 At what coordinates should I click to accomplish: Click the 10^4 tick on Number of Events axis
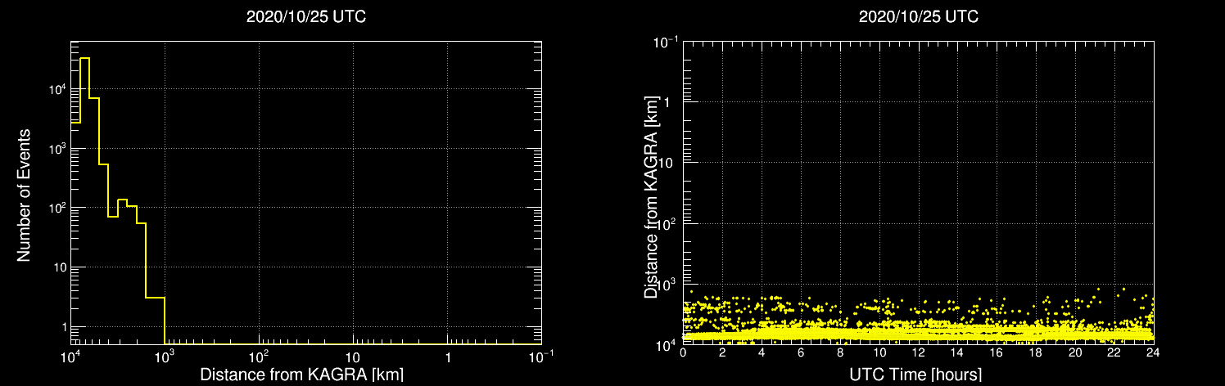[56, 88]
